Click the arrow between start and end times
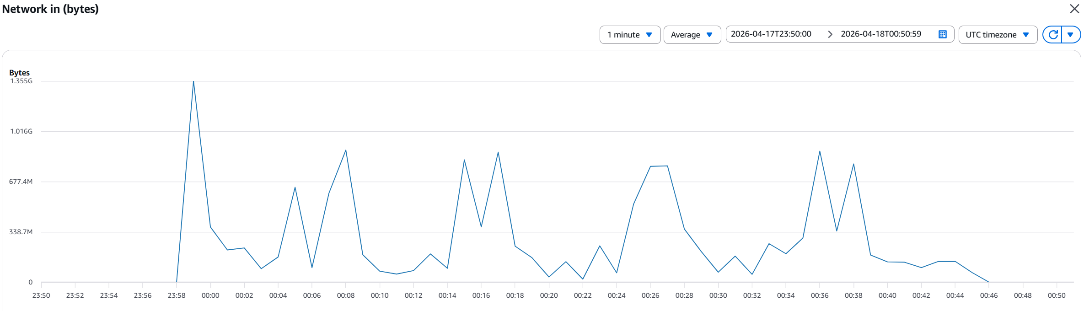Image resolution: width=1084 pixels, height=311 pixels. (830, 34)
